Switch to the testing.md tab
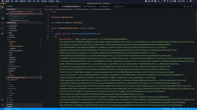 (x=105, y=6)
